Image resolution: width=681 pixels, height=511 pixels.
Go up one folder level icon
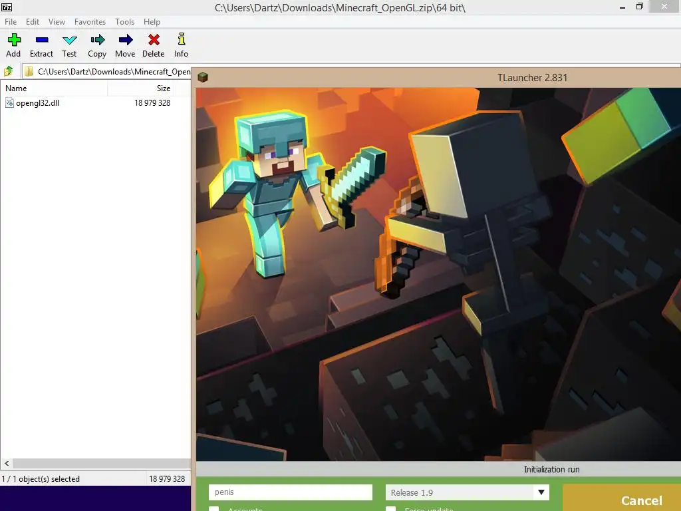(x=8, y=71)
